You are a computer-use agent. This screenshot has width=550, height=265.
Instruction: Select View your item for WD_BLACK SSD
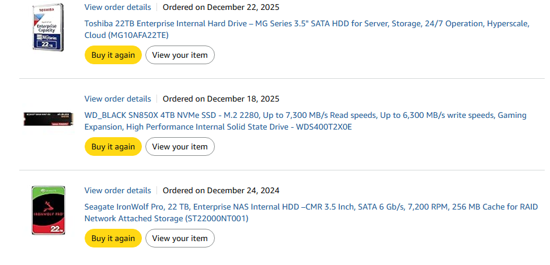180,147
